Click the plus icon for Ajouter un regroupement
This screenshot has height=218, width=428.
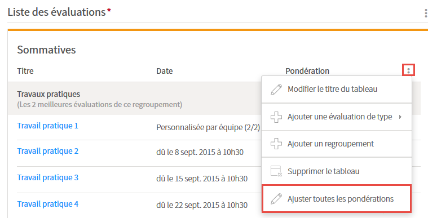tap(276, 144)
